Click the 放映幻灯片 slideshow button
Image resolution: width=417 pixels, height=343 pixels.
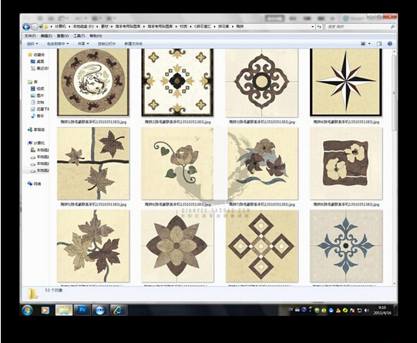[106, 44]
